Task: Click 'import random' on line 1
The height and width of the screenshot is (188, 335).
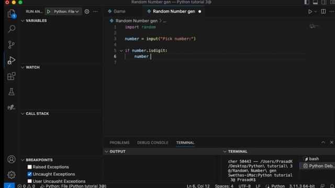Action: pos(140,27)
